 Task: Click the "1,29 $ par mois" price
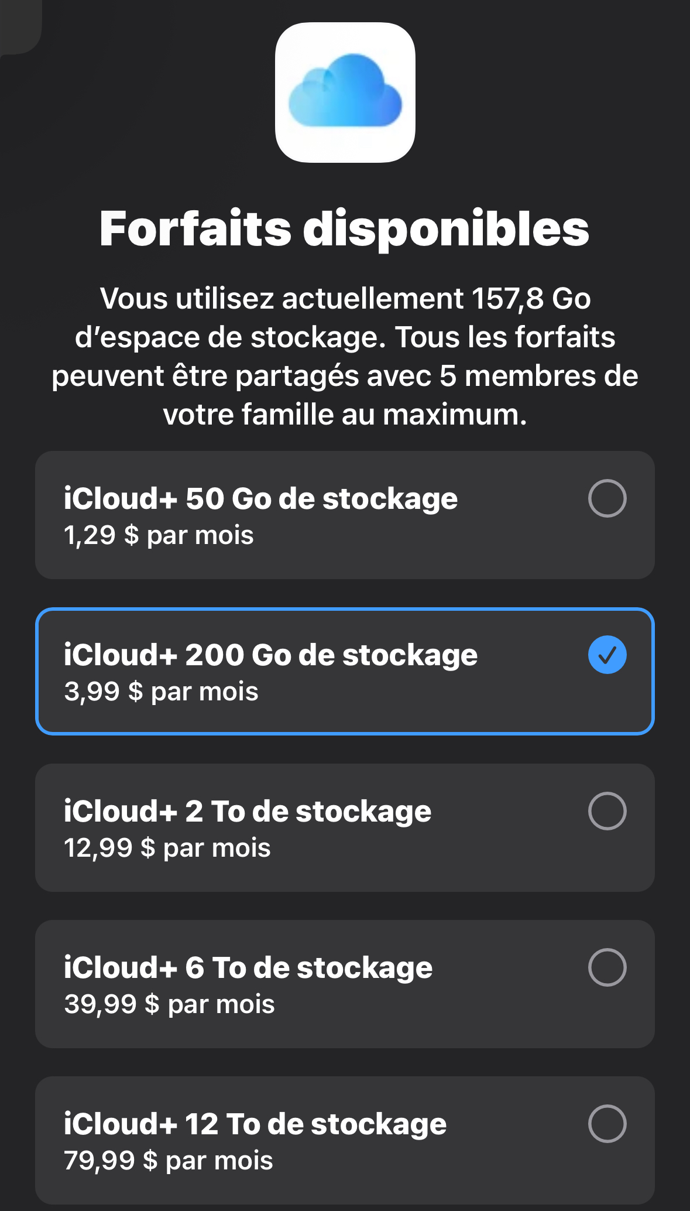(x=159, y=535)
